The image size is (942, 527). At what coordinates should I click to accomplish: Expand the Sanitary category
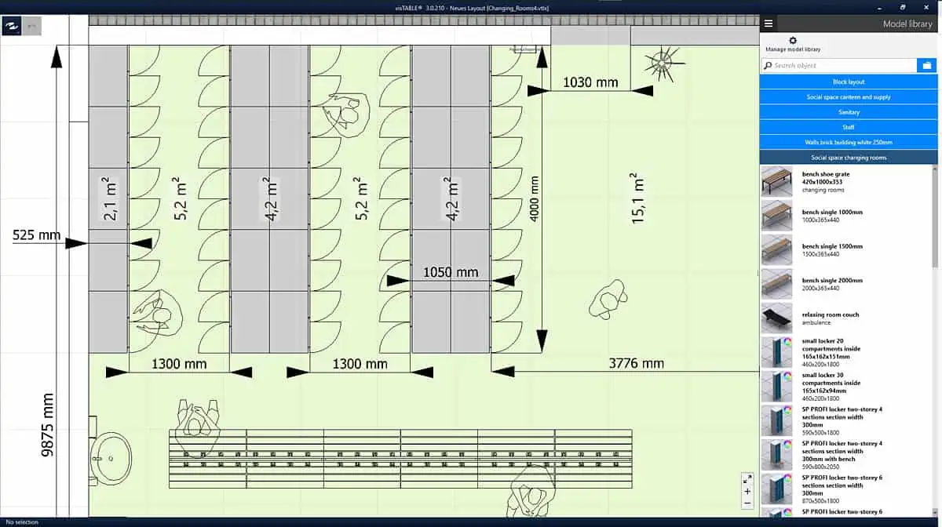[849, 112]
